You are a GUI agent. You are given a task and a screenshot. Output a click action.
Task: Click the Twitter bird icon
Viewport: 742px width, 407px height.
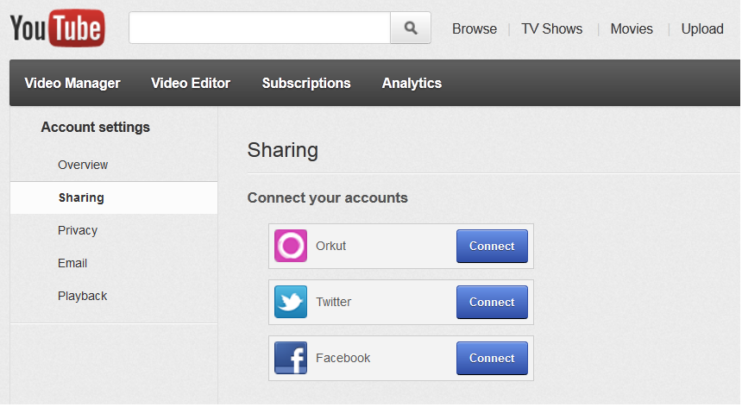(x=291, y=302)
